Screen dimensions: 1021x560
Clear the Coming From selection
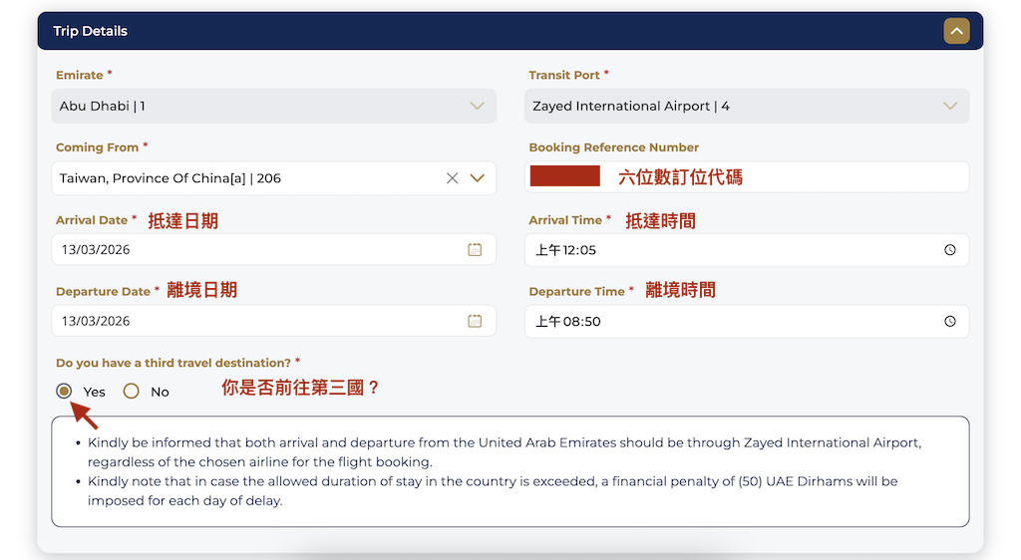452,178
